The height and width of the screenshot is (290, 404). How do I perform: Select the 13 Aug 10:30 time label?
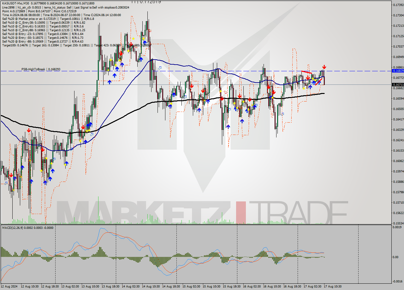coord(90,286)
